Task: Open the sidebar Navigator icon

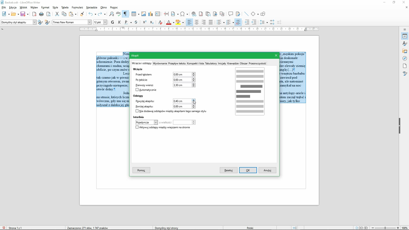Action: pyautogui.click(x=405, y=58)
